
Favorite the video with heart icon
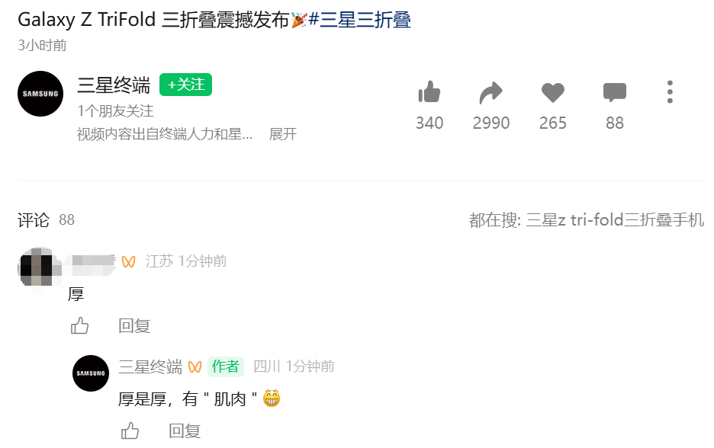[553, 92]
